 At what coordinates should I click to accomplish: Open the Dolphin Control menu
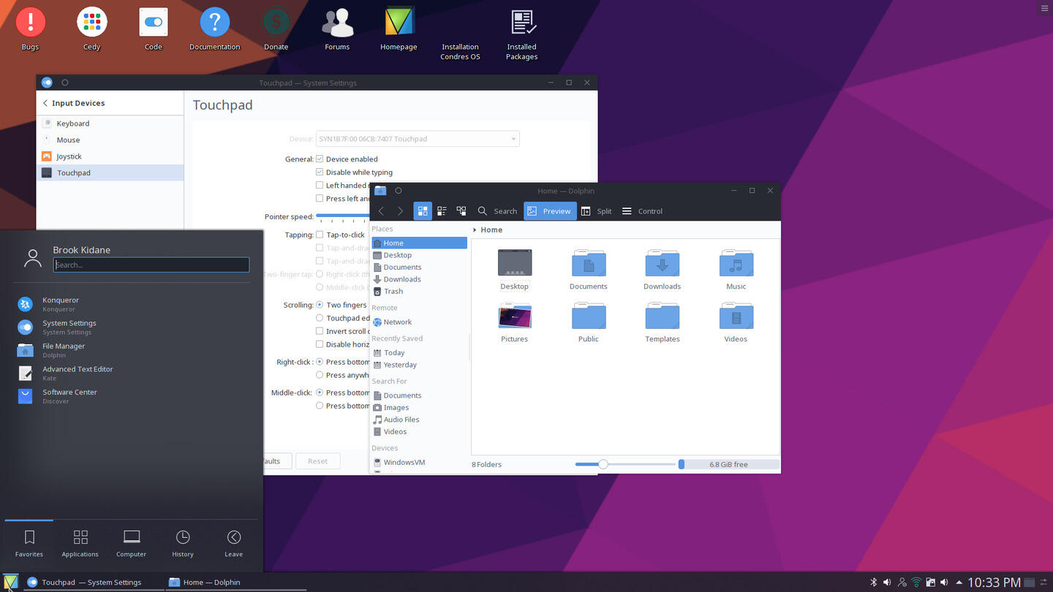642,211
